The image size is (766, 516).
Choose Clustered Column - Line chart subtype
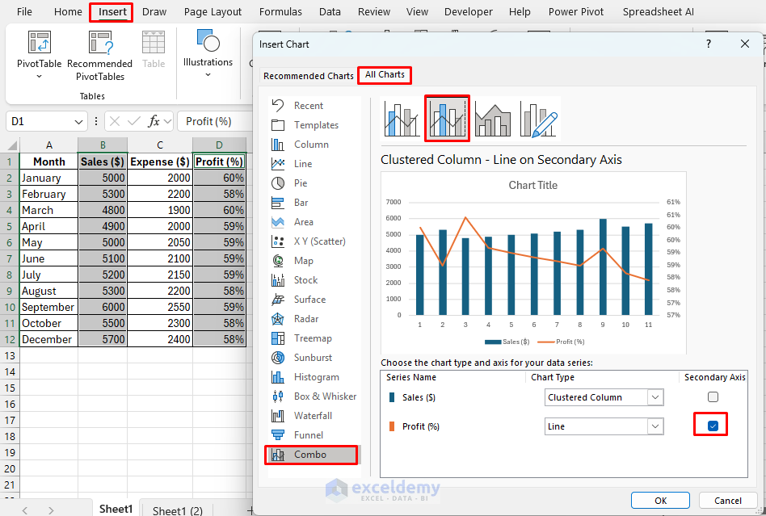pyautogui.click(x=402, y=120)
